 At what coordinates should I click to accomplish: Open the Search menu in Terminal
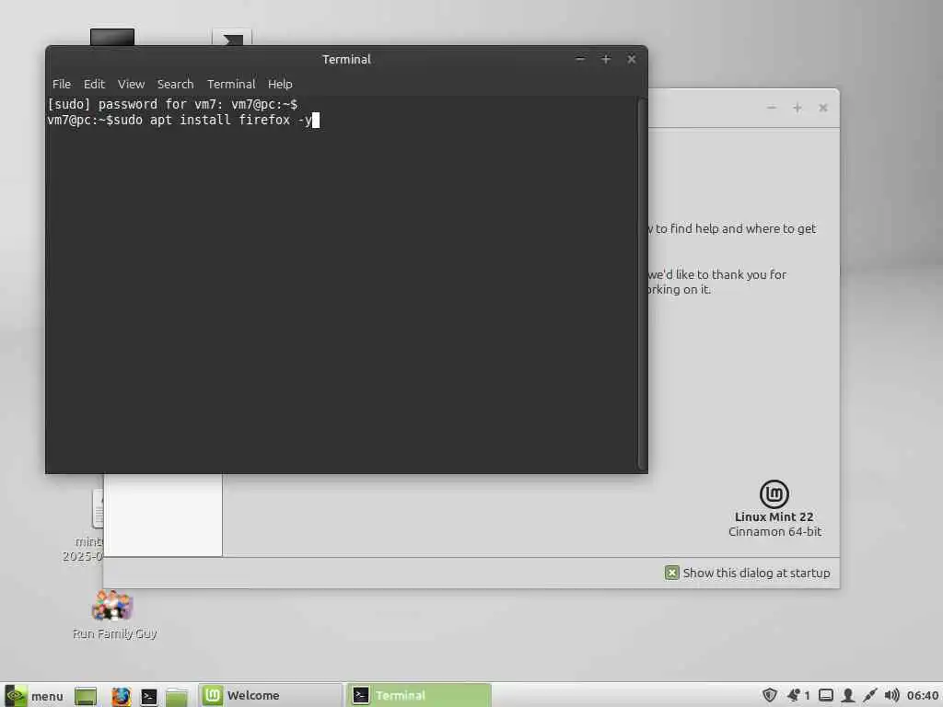tap(176, 84)
